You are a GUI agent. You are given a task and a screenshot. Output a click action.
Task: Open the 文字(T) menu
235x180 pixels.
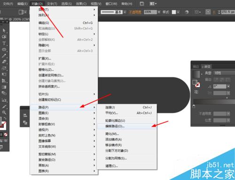tap(52, 4)
